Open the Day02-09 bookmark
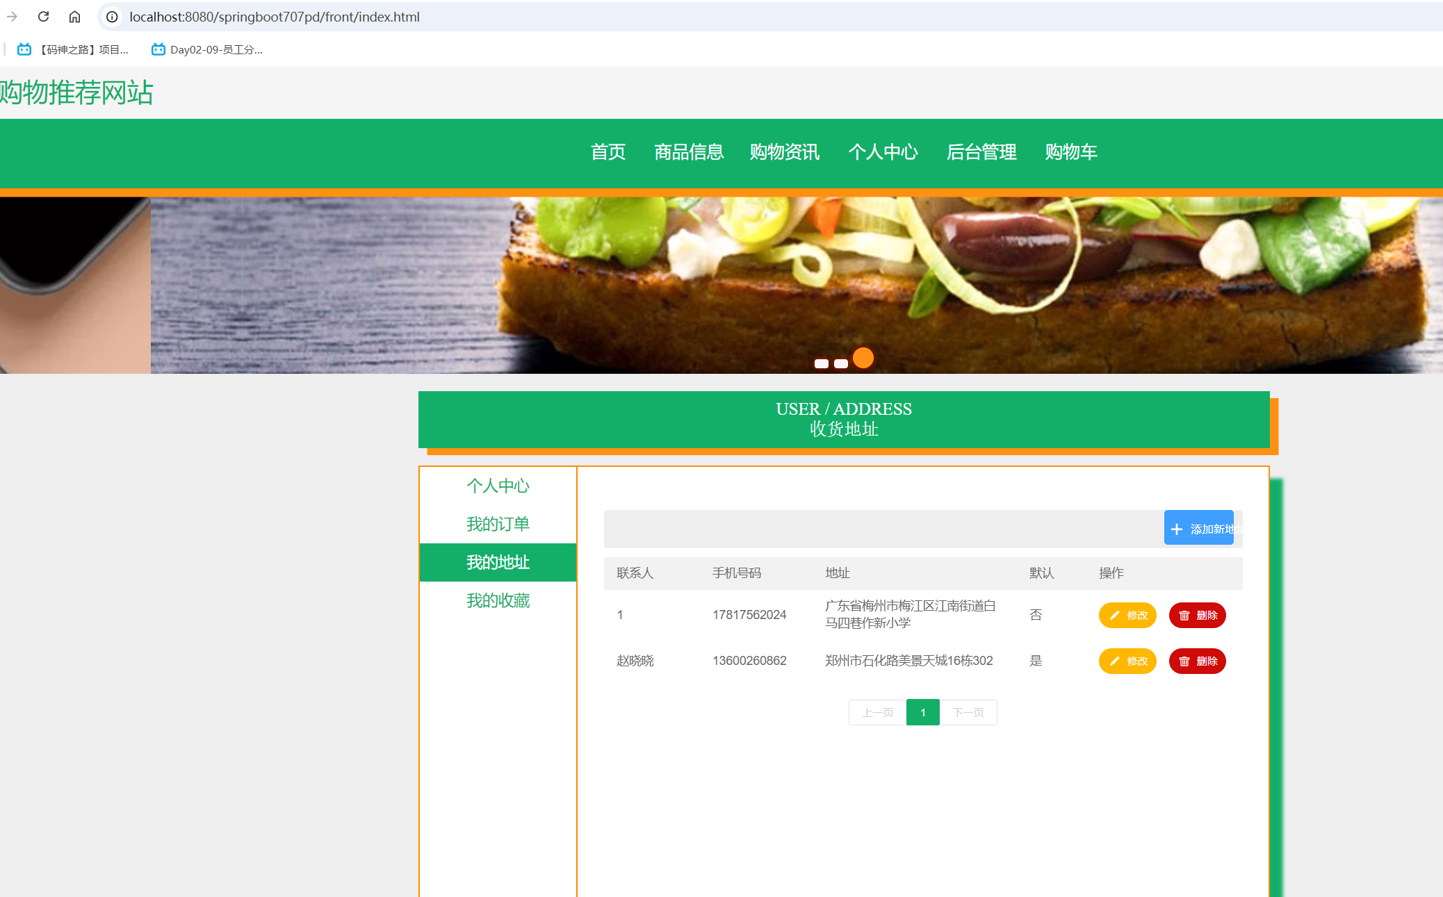1443x897 pixels. pos(207,49)
